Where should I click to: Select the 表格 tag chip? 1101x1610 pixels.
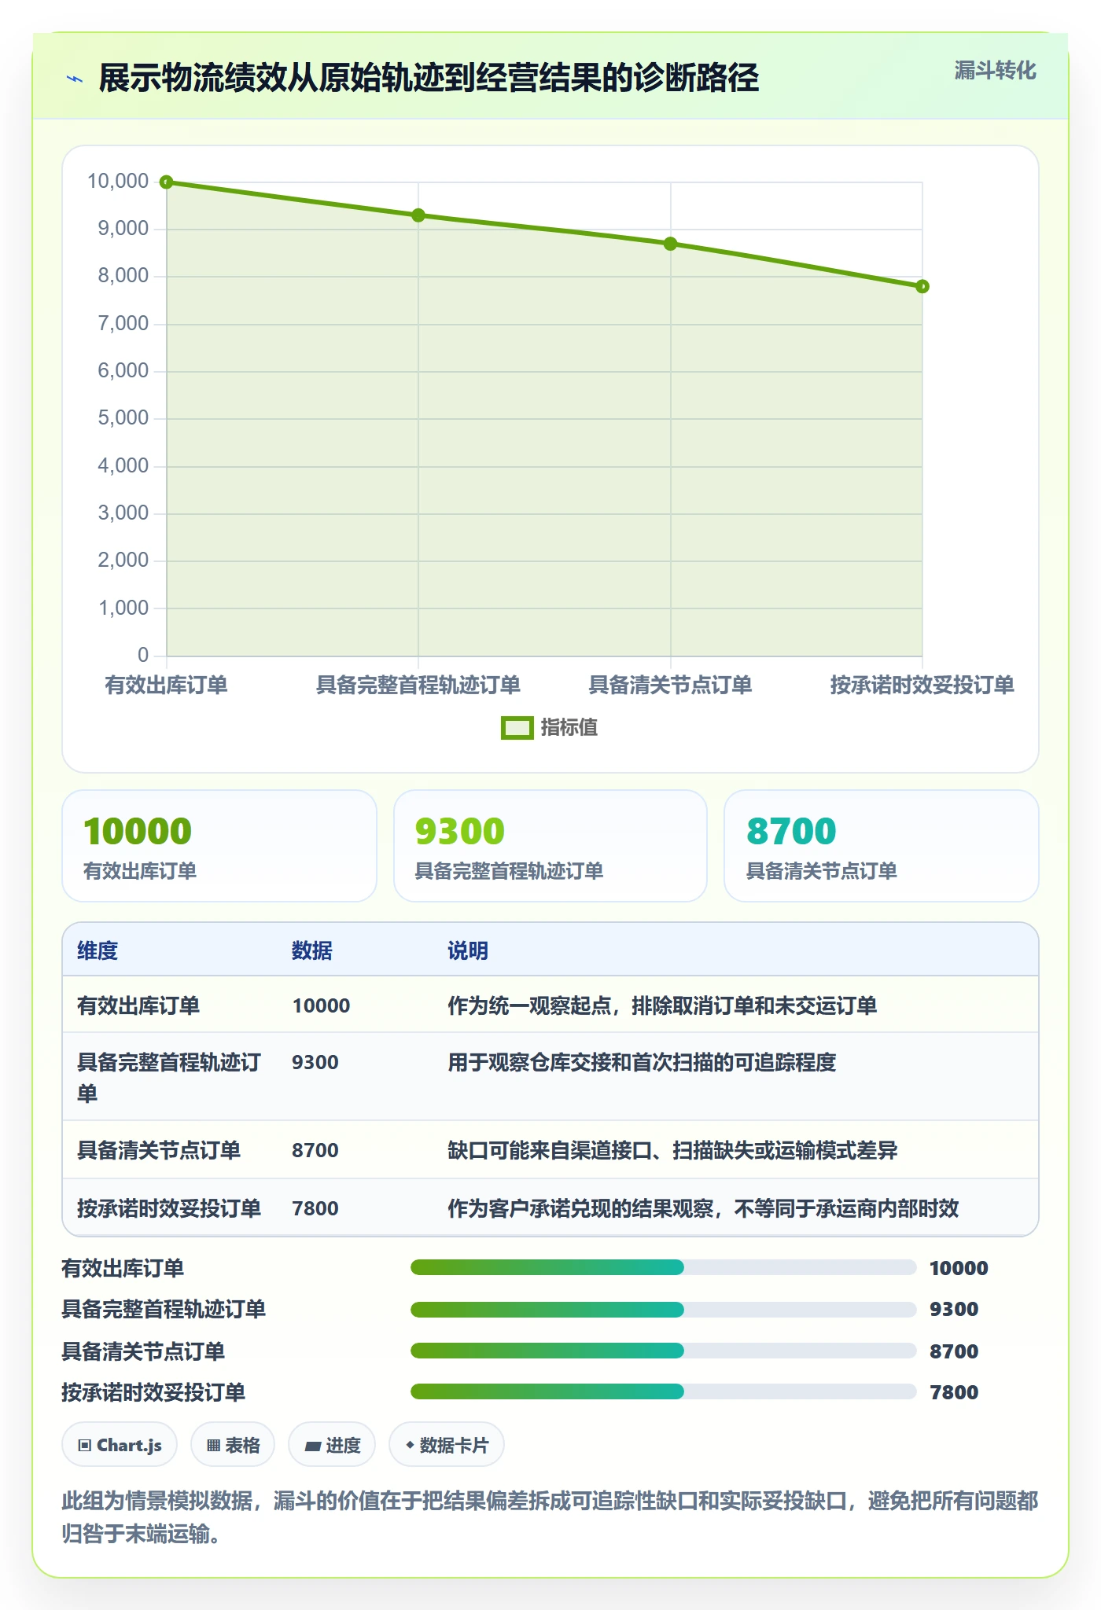pyautogui.click(x=233, y=1445)
